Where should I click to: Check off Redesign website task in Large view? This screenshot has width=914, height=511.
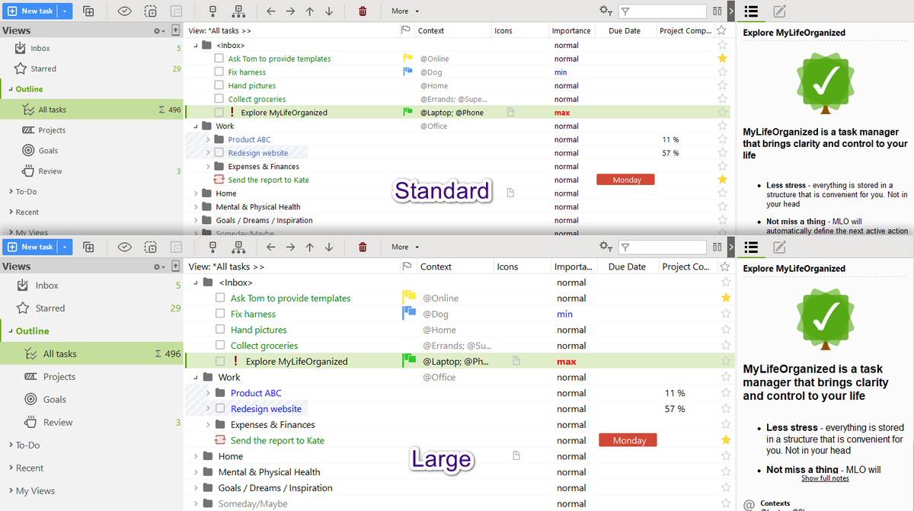(x=220, y=409)
